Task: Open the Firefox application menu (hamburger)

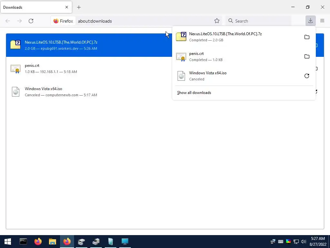Action: (322, 21)
